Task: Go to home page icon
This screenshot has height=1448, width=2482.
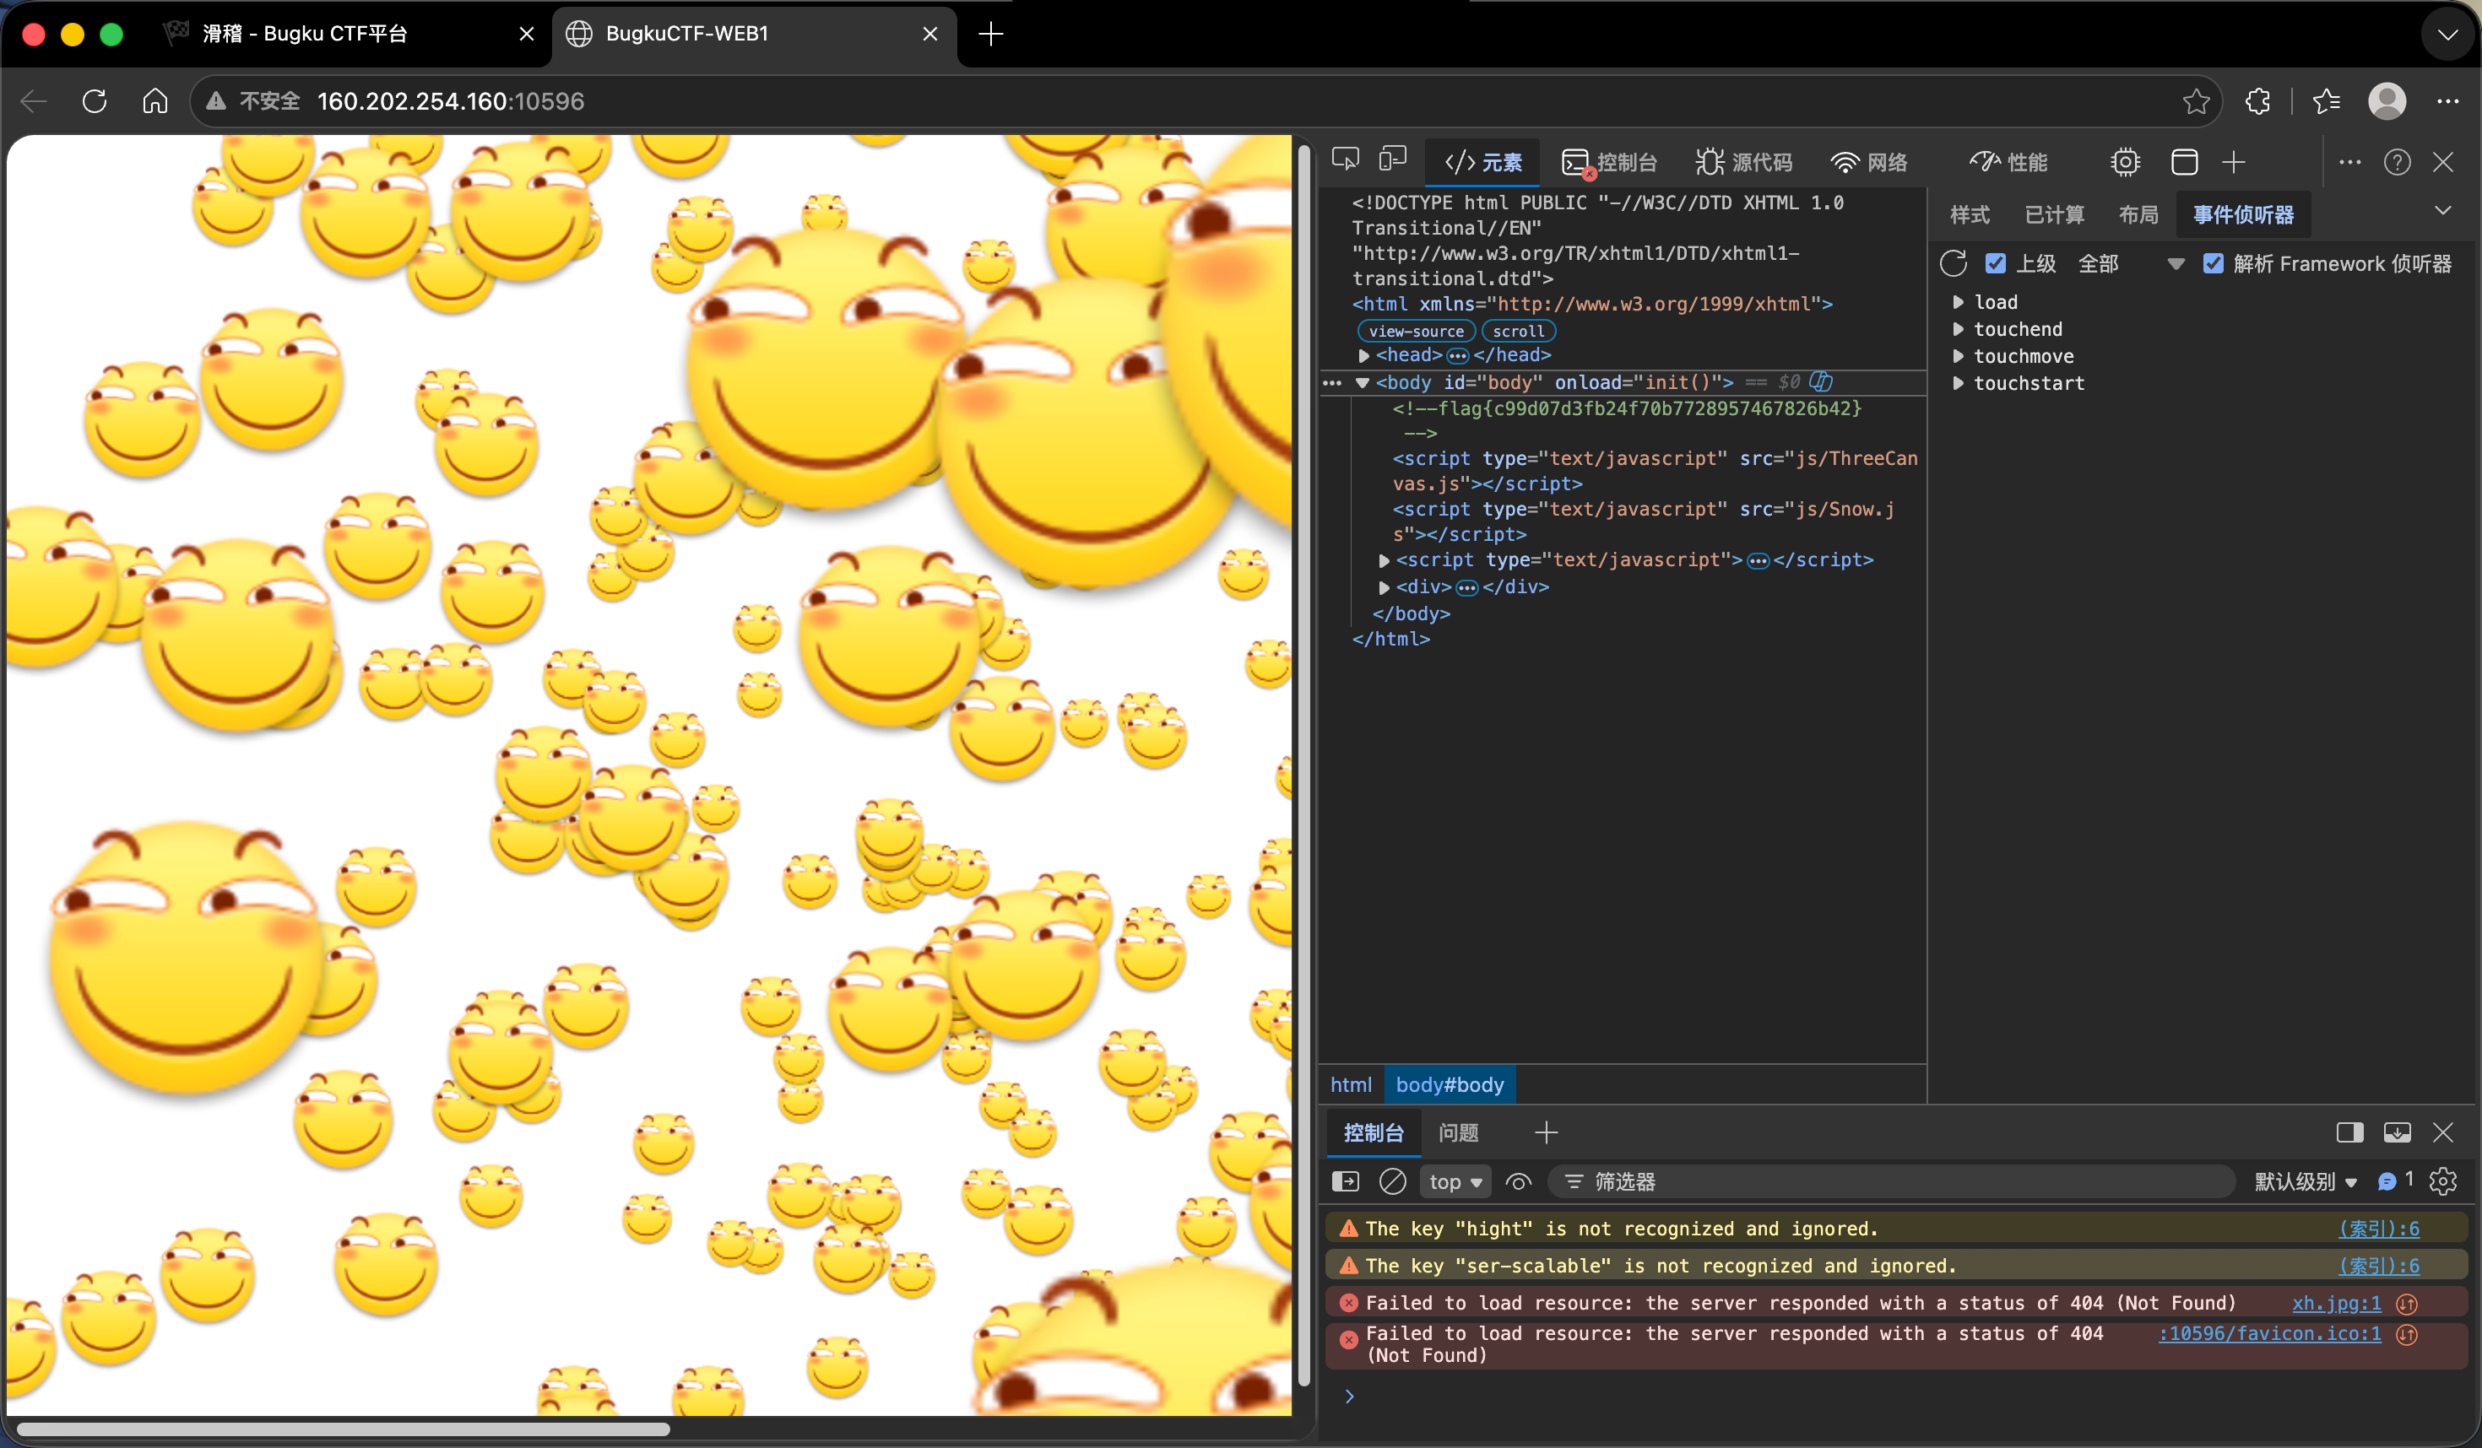Action: 154,100
